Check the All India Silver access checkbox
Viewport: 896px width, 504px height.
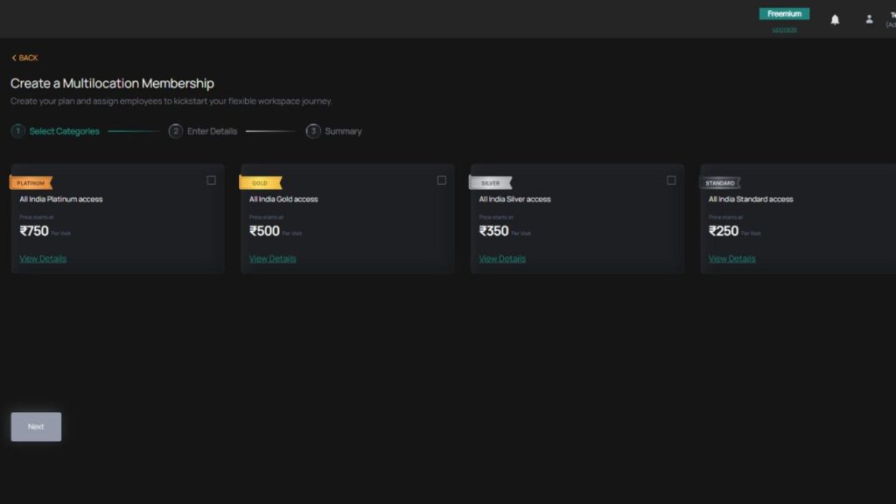tap(671, 180)
